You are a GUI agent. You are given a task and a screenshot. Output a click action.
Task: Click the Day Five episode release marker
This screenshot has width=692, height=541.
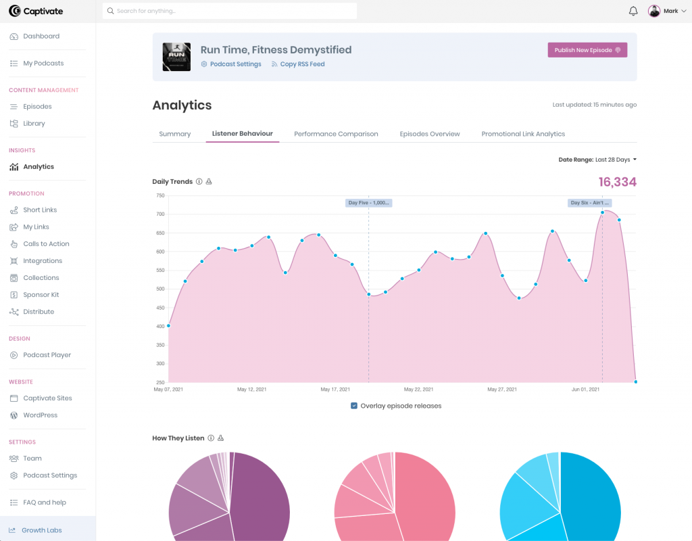tap(368, 203)
